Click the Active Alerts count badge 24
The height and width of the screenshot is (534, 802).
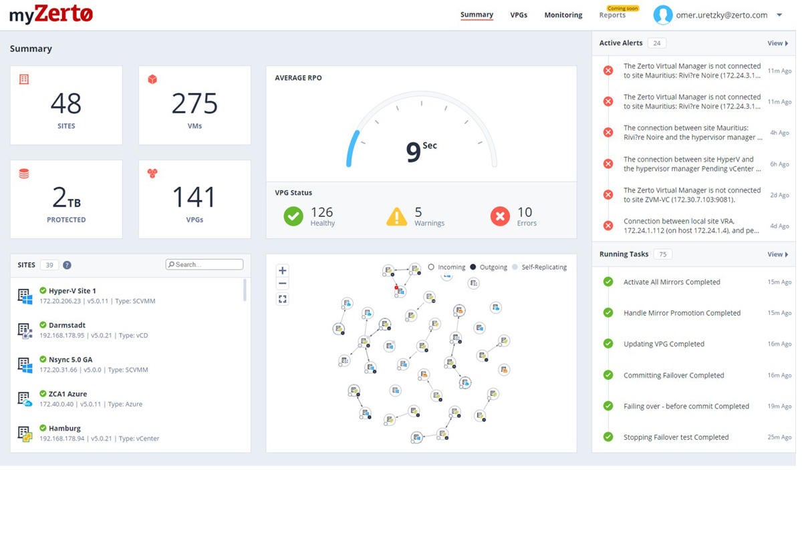tap(657, 43)
